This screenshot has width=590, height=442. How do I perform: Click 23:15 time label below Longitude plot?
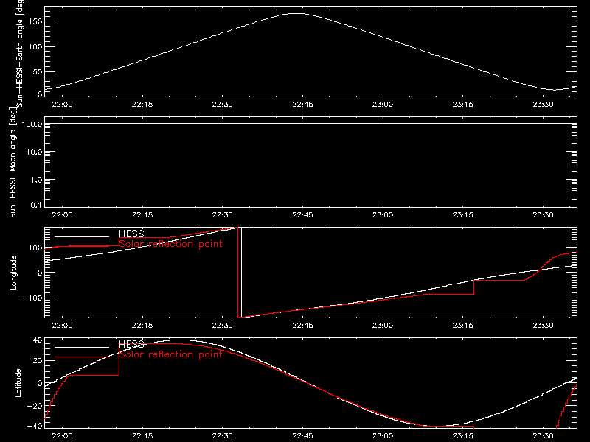[x=463, y=325]
